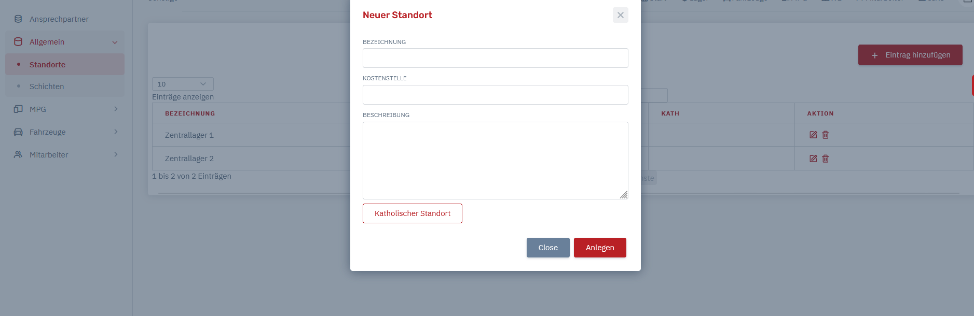
Task: Click the Mitarbeiter people icon in sidebar
Action: (18, 155)
